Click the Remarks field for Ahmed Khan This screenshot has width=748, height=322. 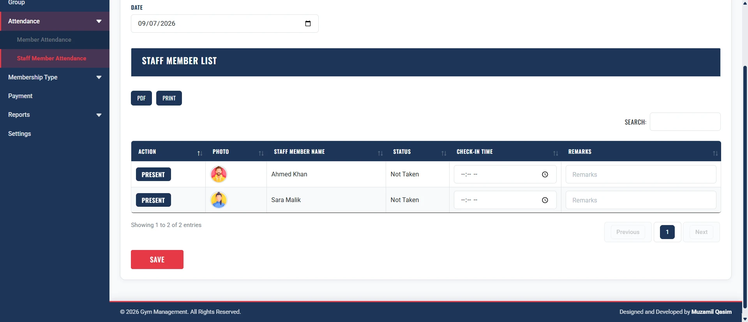pos(641,174)
